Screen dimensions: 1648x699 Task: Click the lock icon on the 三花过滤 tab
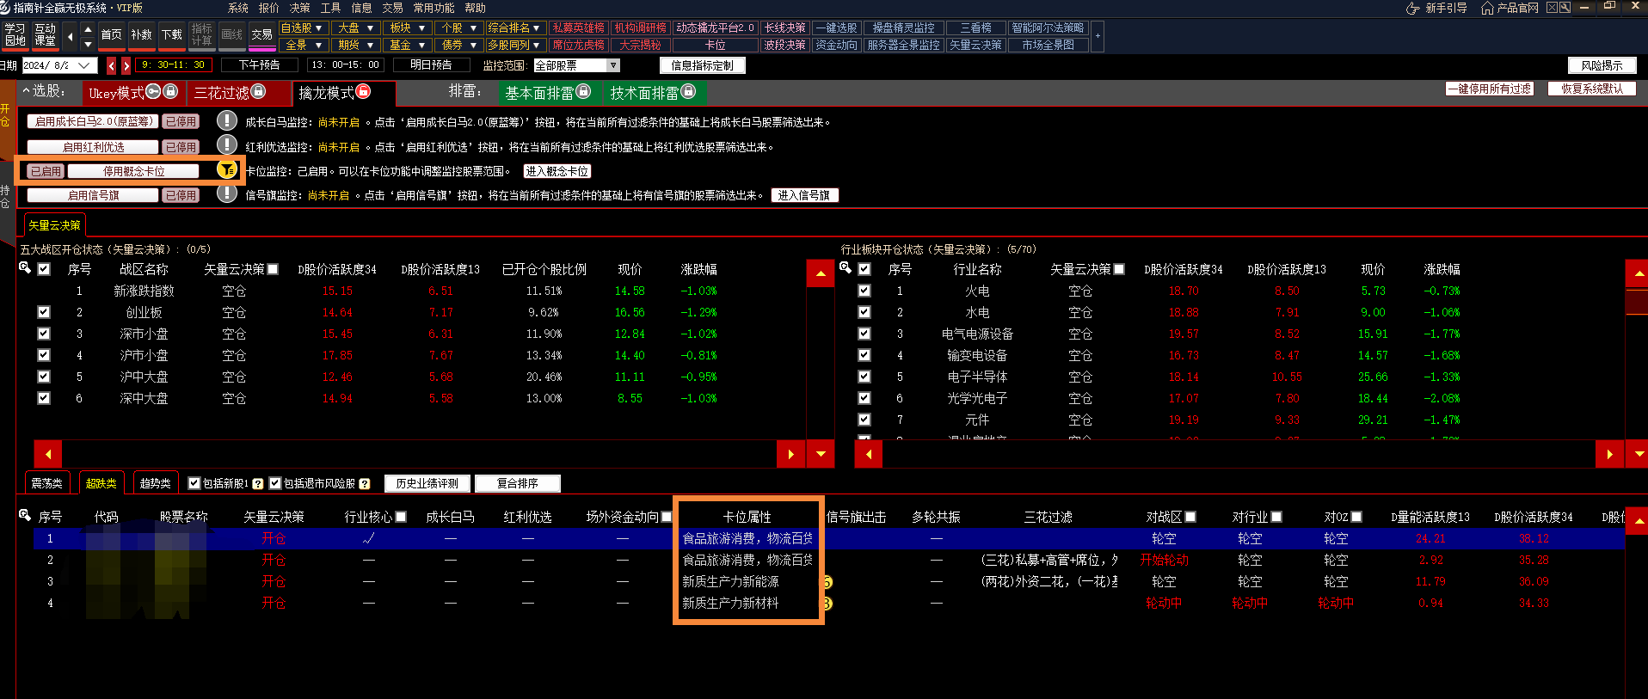258,92
